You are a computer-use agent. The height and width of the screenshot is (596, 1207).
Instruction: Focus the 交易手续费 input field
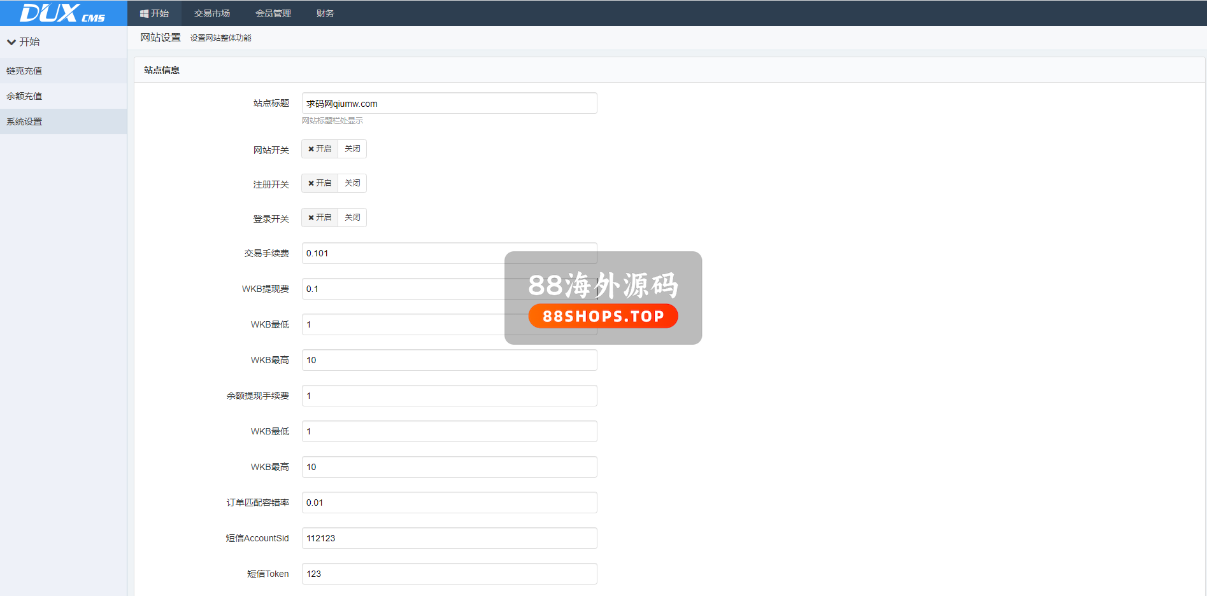401,253
